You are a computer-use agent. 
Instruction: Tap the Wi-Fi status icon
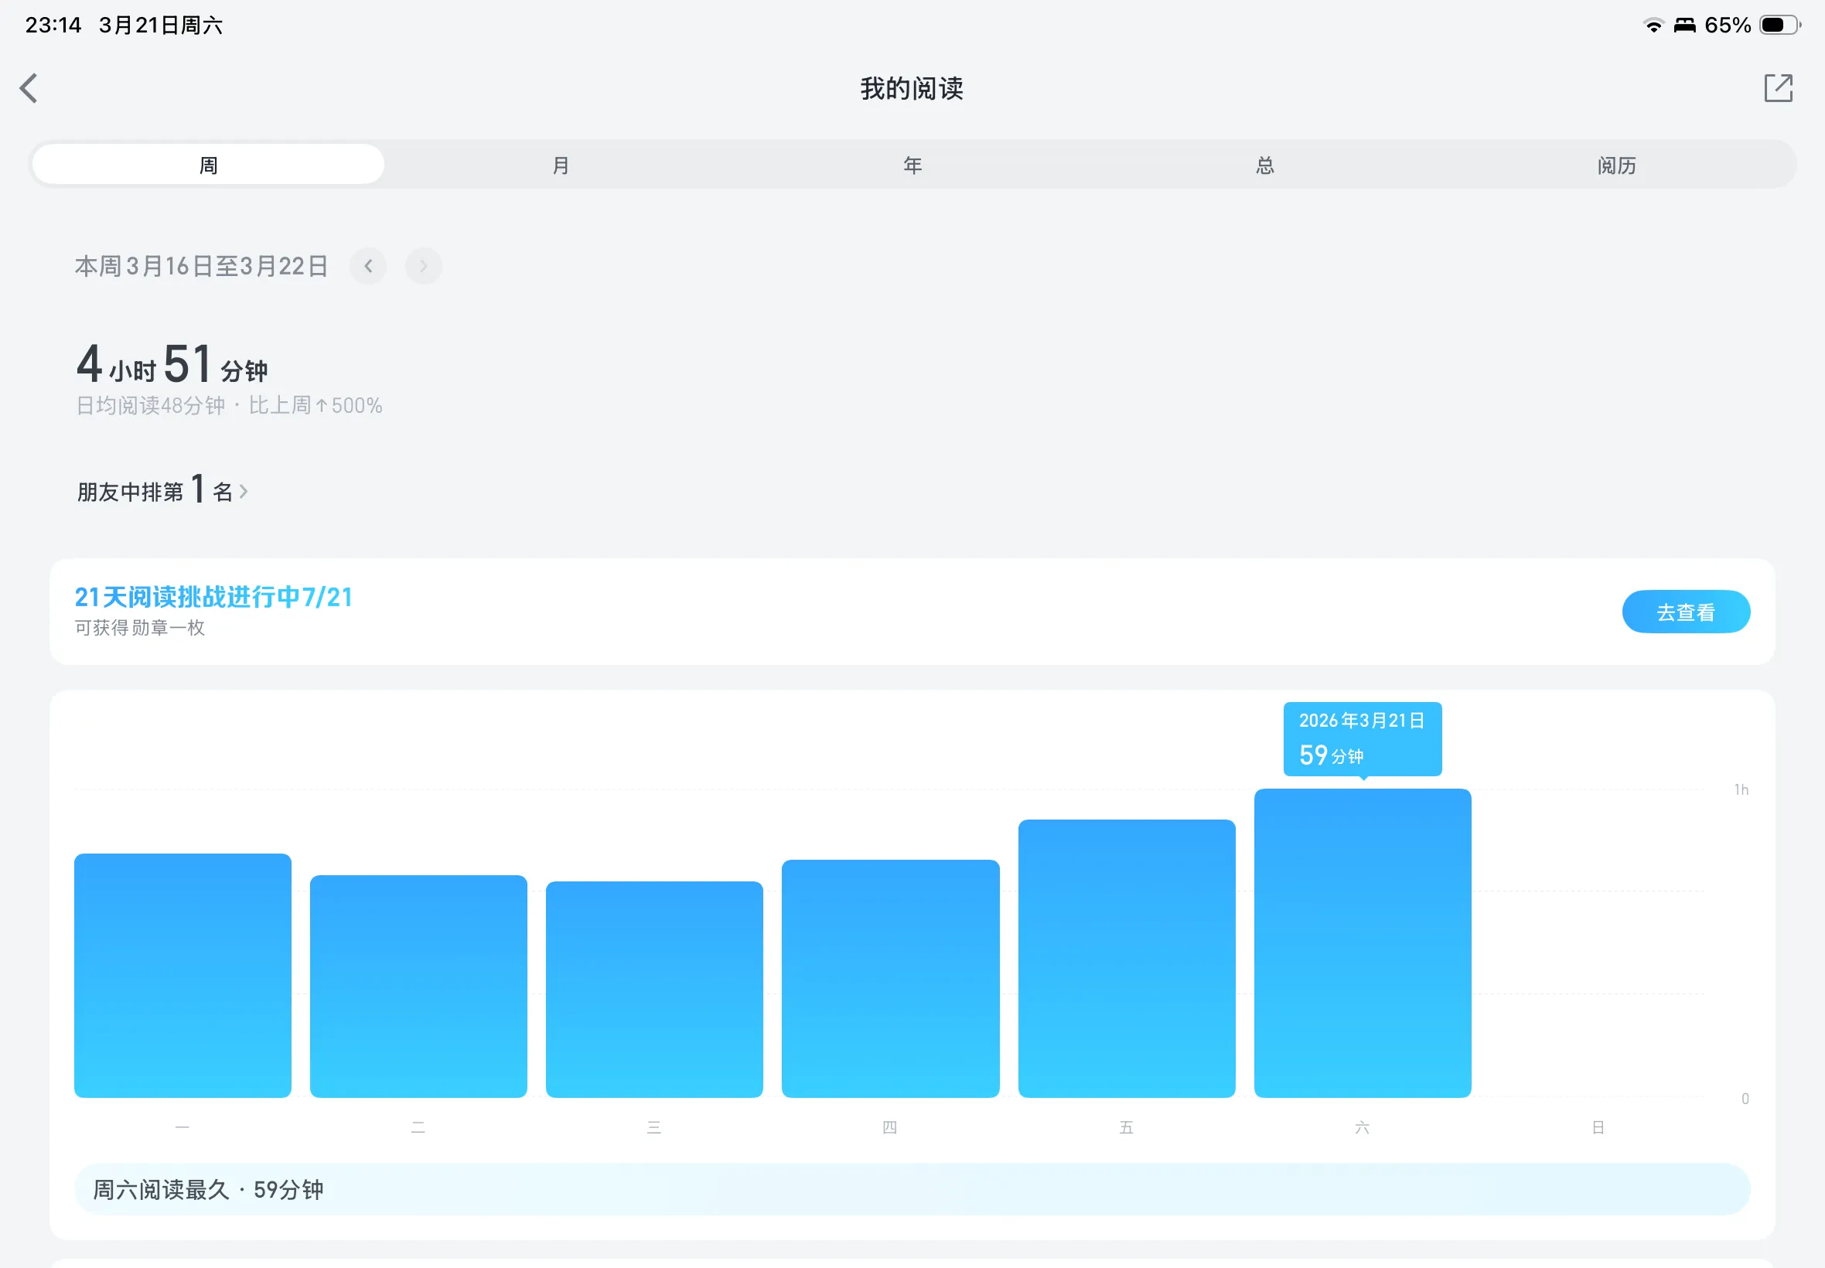(1653, 26)
